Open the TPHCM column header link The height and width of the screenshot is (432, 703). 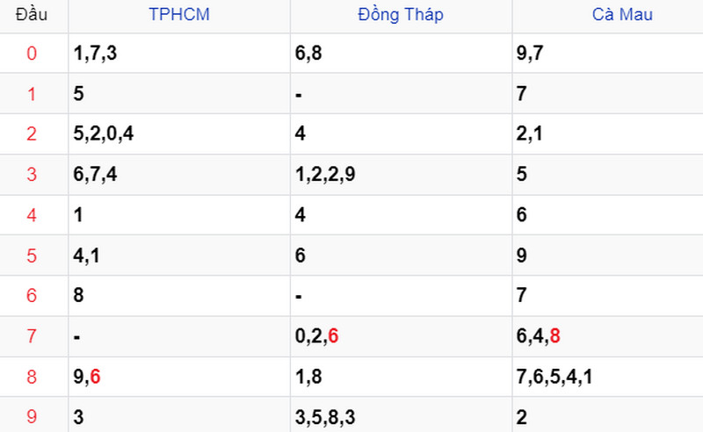[179, 14]
